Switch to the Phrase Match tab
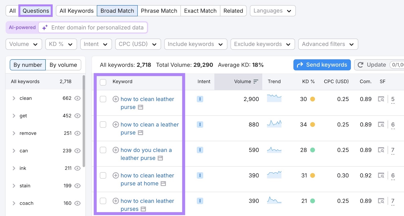 click(x=159, y=11)
